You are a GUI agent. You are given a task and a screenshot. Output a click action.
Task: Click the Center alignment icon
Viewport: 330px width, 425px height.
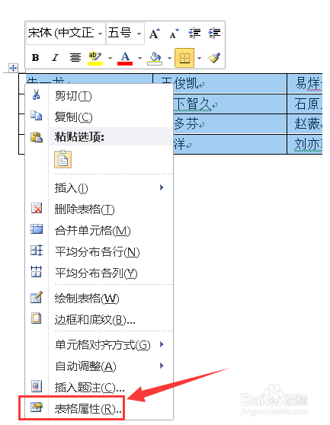point(75,57)
